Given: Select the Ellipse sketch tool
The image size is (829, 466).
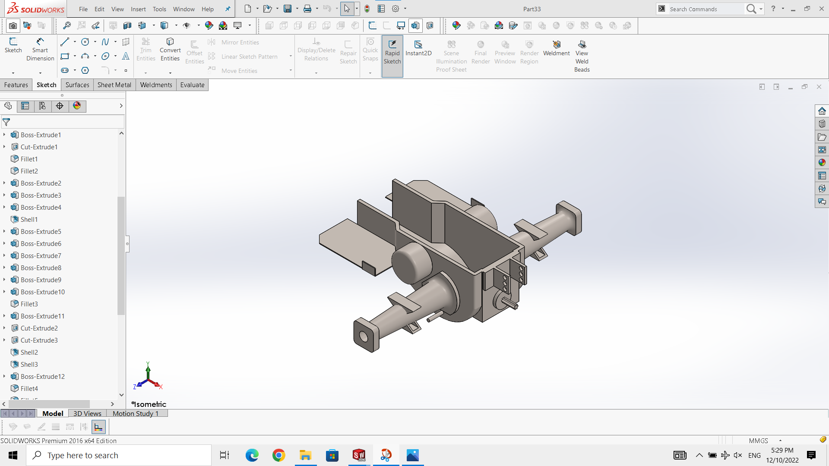Looking at the screenshot, I should tap(105, 56).
